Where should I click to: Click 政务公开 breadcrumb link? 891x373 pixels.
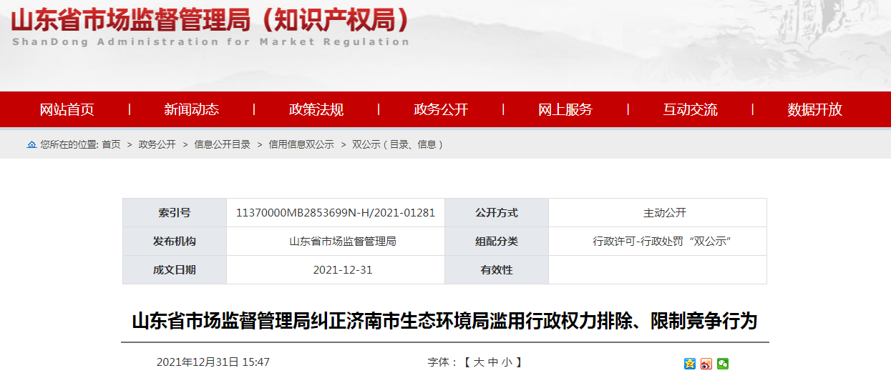(157, 144)
